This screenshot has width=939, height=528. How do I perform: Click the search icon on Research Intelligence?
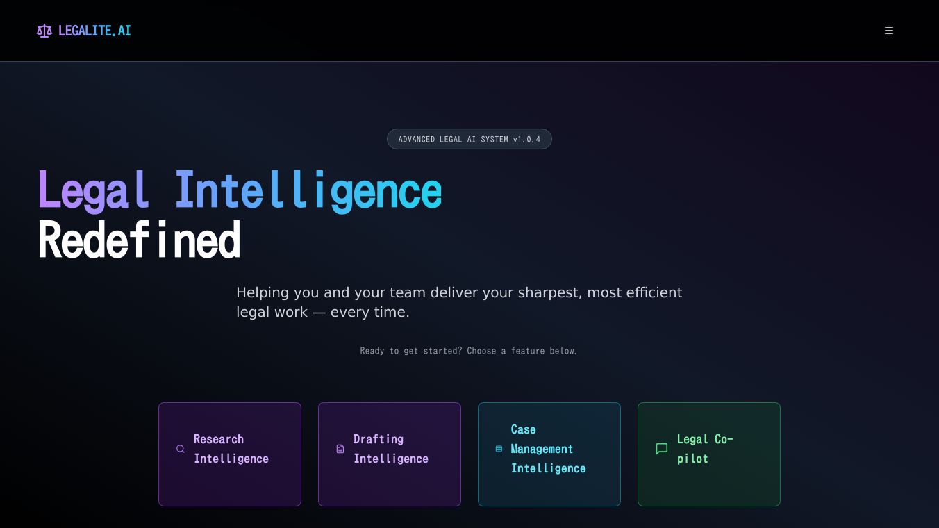coord(181,449)
